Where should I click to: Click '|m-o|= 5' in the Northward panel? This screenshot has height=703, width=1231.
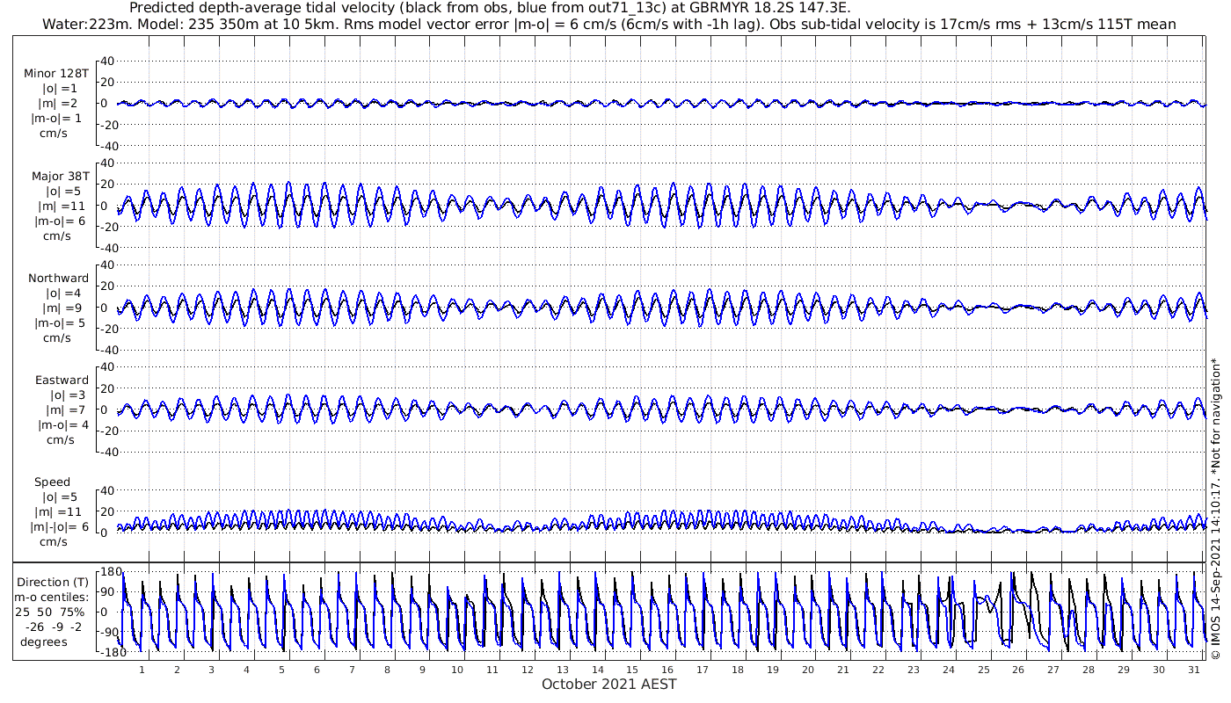point(60,323)
